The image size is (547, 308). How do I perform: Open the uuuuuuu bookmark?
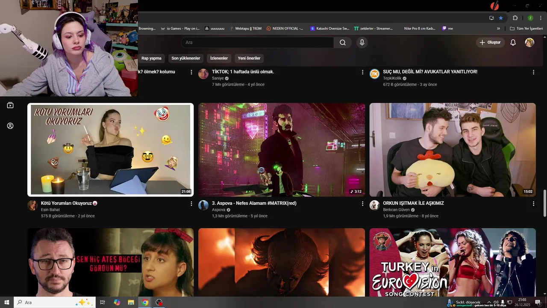pos(214,29)
